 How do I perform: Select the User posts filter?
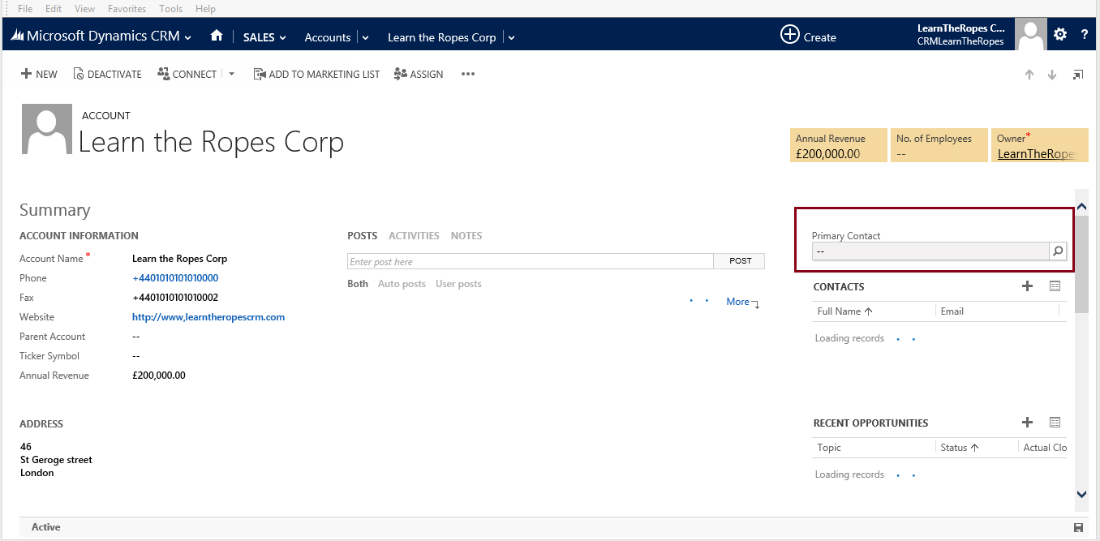click(x=458, y=283)
